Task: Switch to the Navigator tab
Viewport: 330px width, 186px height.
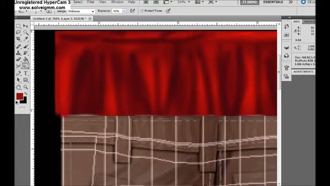Action: 309,22
